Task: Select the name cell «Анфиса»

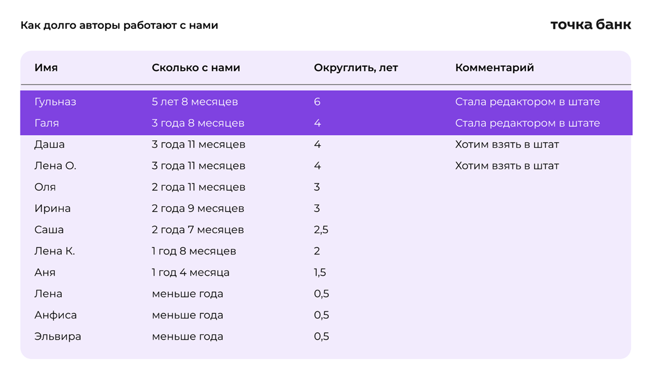Action: tap(55, 315)
